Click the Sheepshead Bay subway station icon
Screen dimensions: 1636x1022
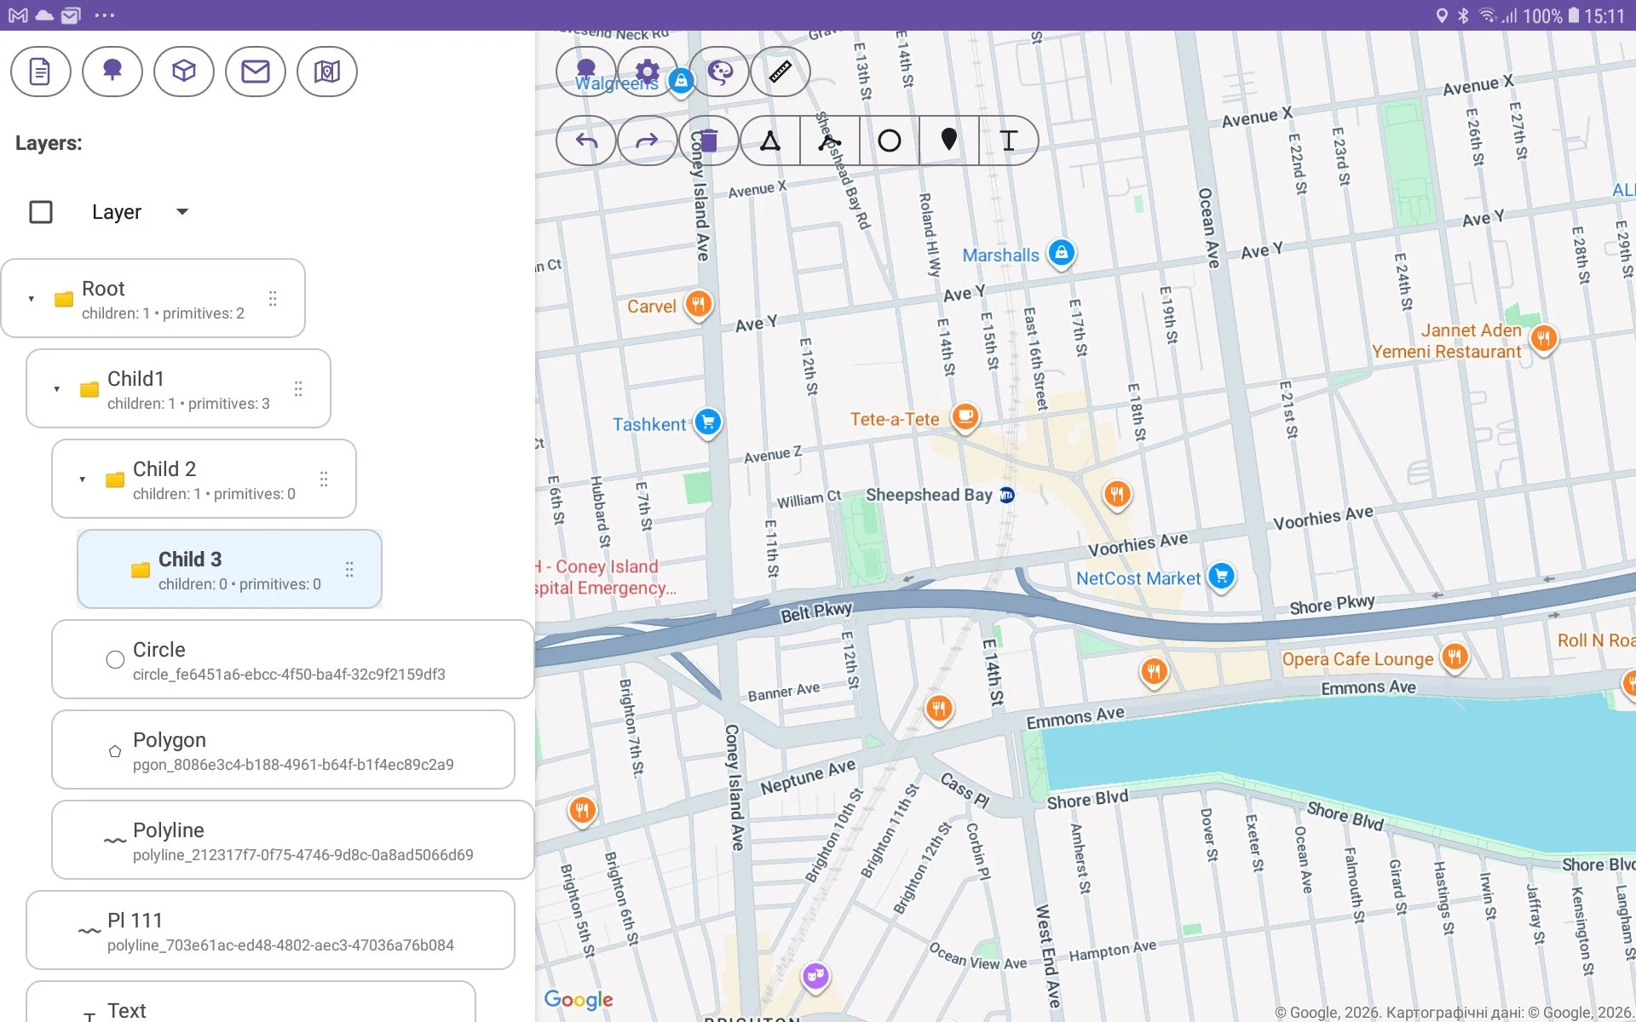[x=1007, y=495]
